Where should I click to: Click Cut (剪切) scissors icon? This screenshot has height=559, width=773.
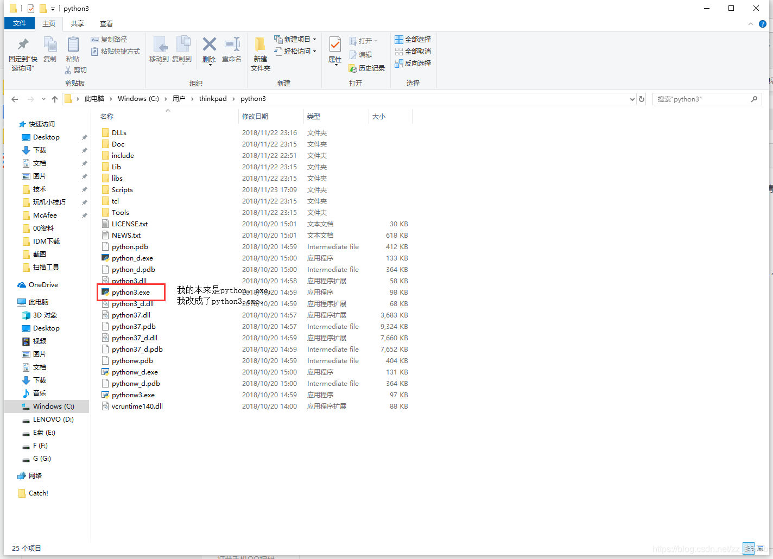[x=76, y=70]
